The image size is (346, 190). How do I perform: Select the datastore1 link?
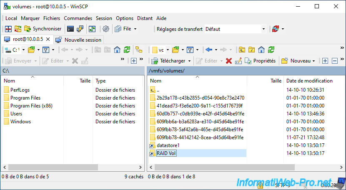(168, 145)
